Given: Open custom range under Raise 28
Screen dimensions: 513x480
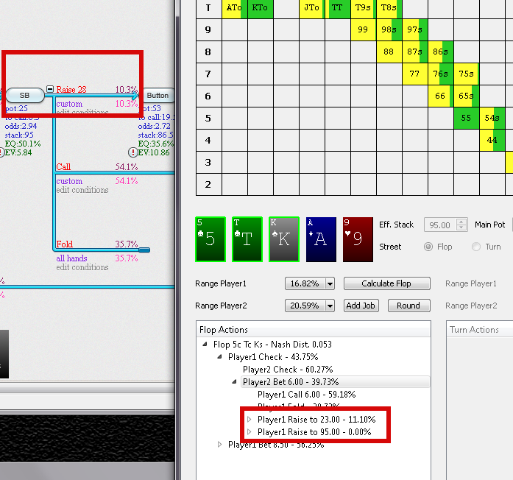Looking at the screenshot, I should pos(69,104).
